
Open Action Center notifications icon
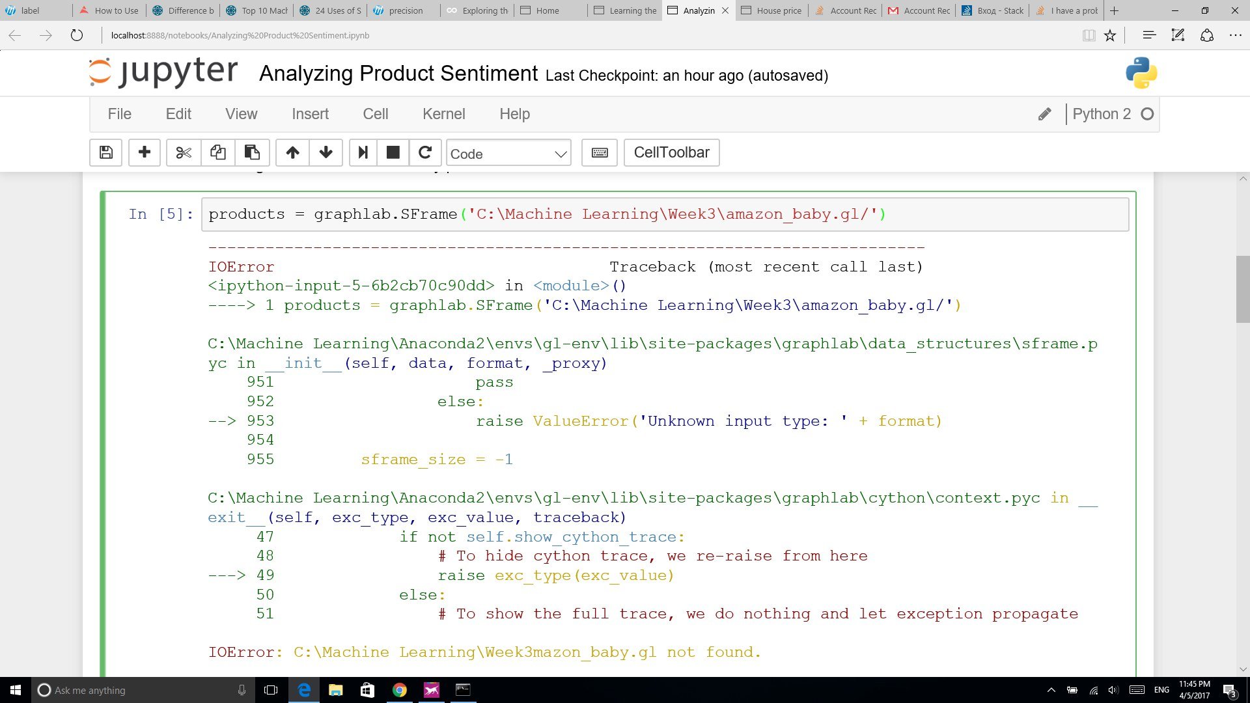tap(1229, 691)
